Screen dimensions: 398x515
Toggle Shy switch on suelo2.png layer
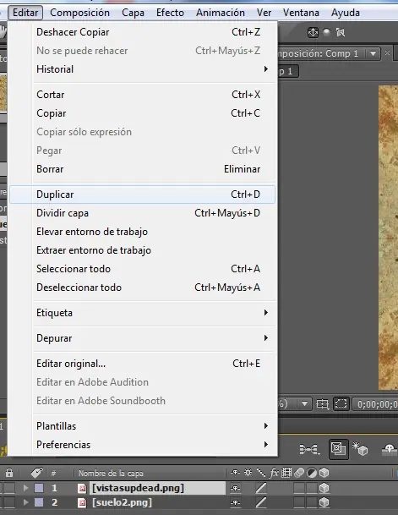tap(235, 502)
